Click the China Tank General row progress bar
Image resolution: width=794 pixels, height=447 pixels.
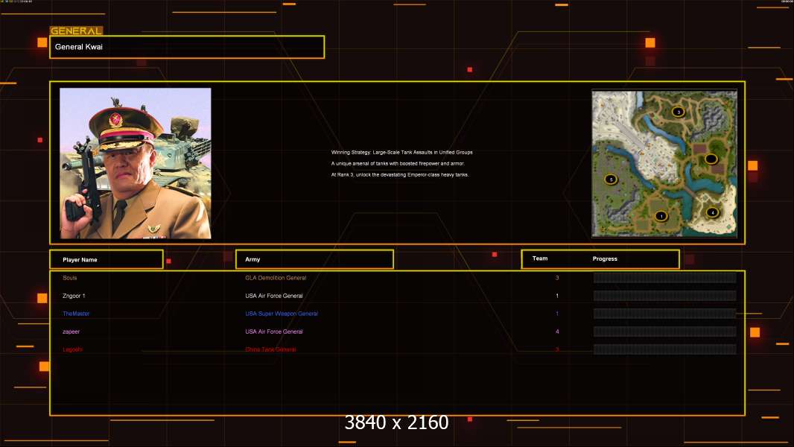(664, 349)
